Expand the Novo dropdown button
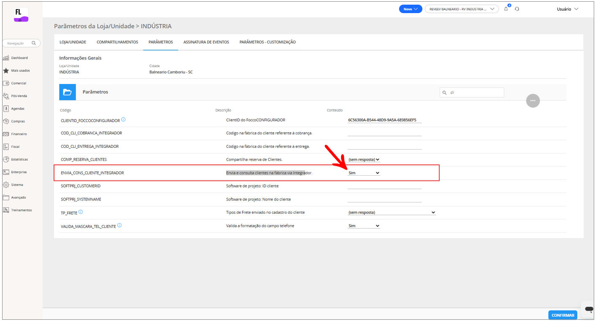The height and width of the screenshot is (321, 595). pos(410,9)
